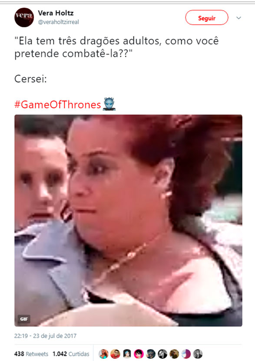Open the purple and sky liker avatar

click(x=186, y=354)
